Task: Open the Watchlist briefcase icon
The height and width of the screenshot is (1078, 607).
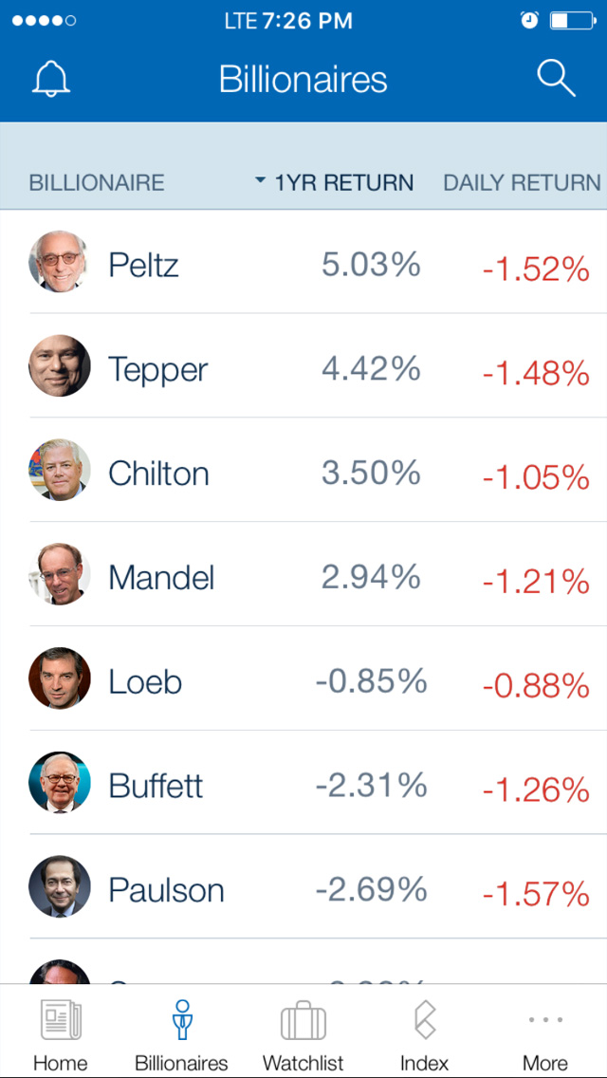Action: pos(303,1022)
